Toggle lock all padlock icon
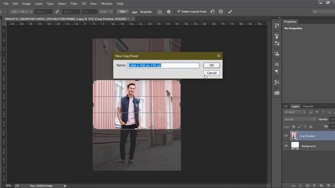Image resolution: width=335 pixels, height=188 pixels. click(x=311, y=126)
